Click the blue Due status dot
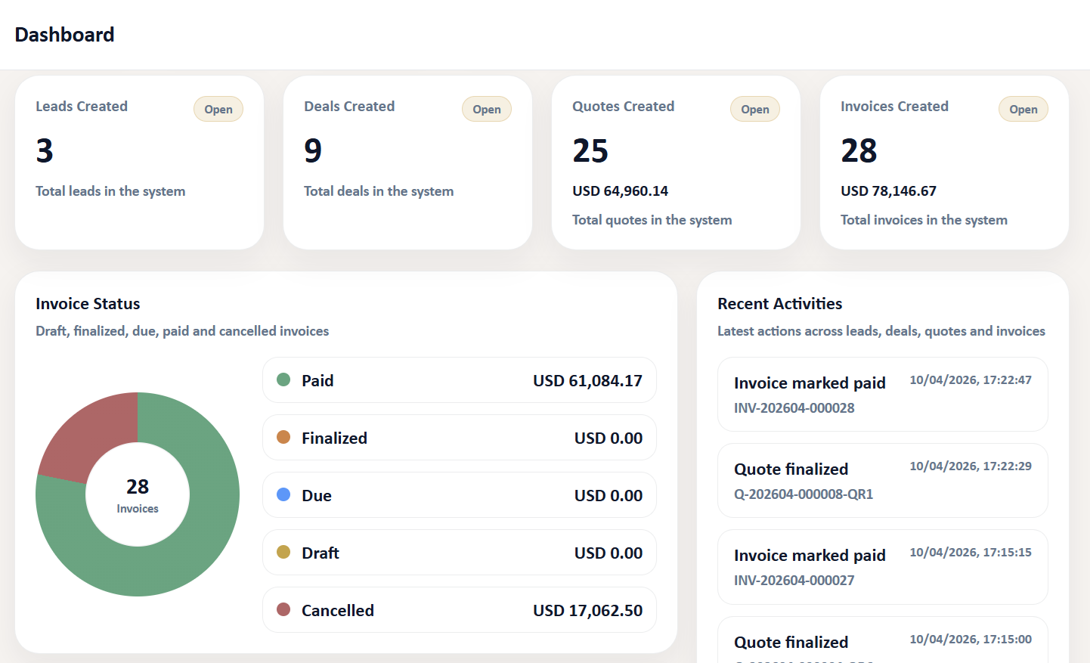Screen dimensions: 1090x663 click(x=283, y=494)
